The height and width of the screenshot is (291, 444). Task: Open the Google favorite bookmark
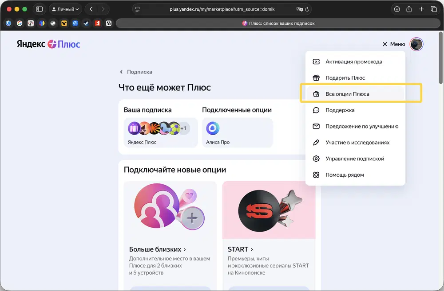pos(20,23)
